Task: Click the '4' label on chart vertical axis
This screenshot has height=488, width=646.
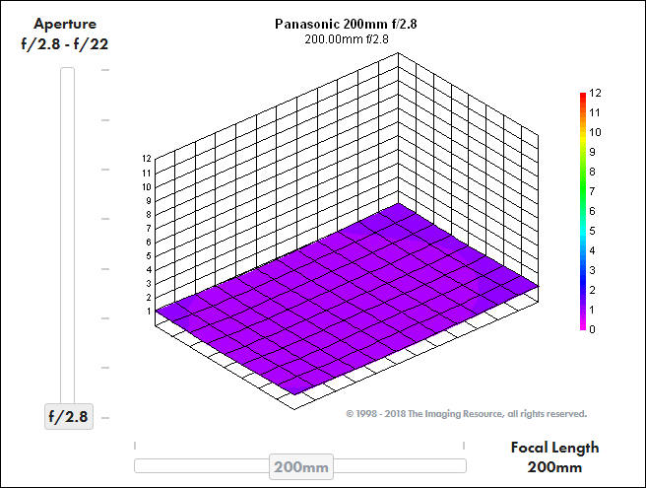Action: click(149, 270)
